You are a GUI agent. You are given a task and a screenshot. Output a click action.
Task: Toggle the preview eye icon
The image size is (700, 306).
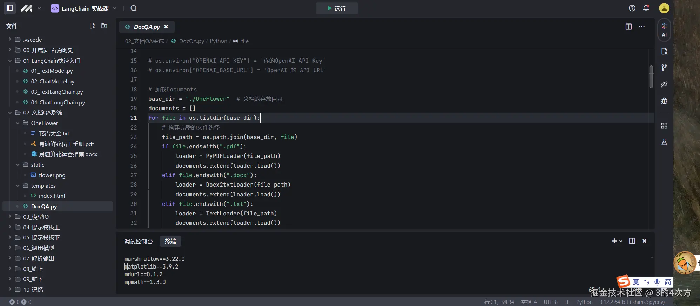tap(664, 84)
